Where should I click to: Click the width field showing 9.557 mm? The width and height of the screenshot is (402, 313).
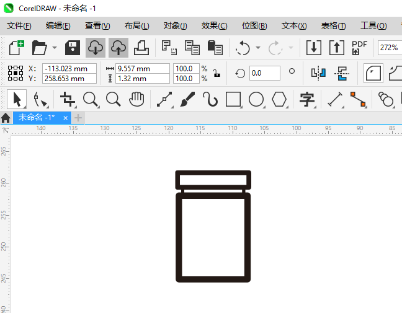143,69
